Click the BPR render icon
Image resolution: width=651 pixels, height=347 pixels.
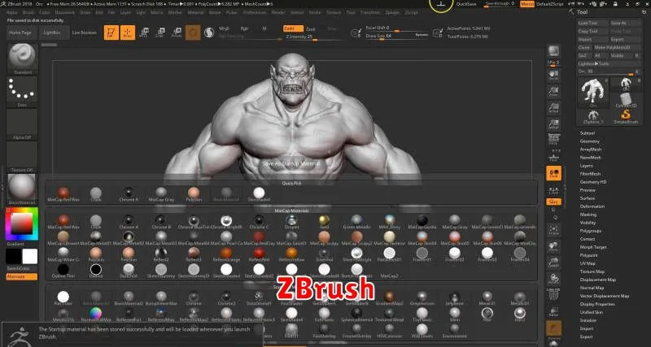click(x=553, y=51)
